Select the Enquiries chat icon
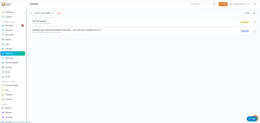260x123 pixels. click(x=3, y=30)
